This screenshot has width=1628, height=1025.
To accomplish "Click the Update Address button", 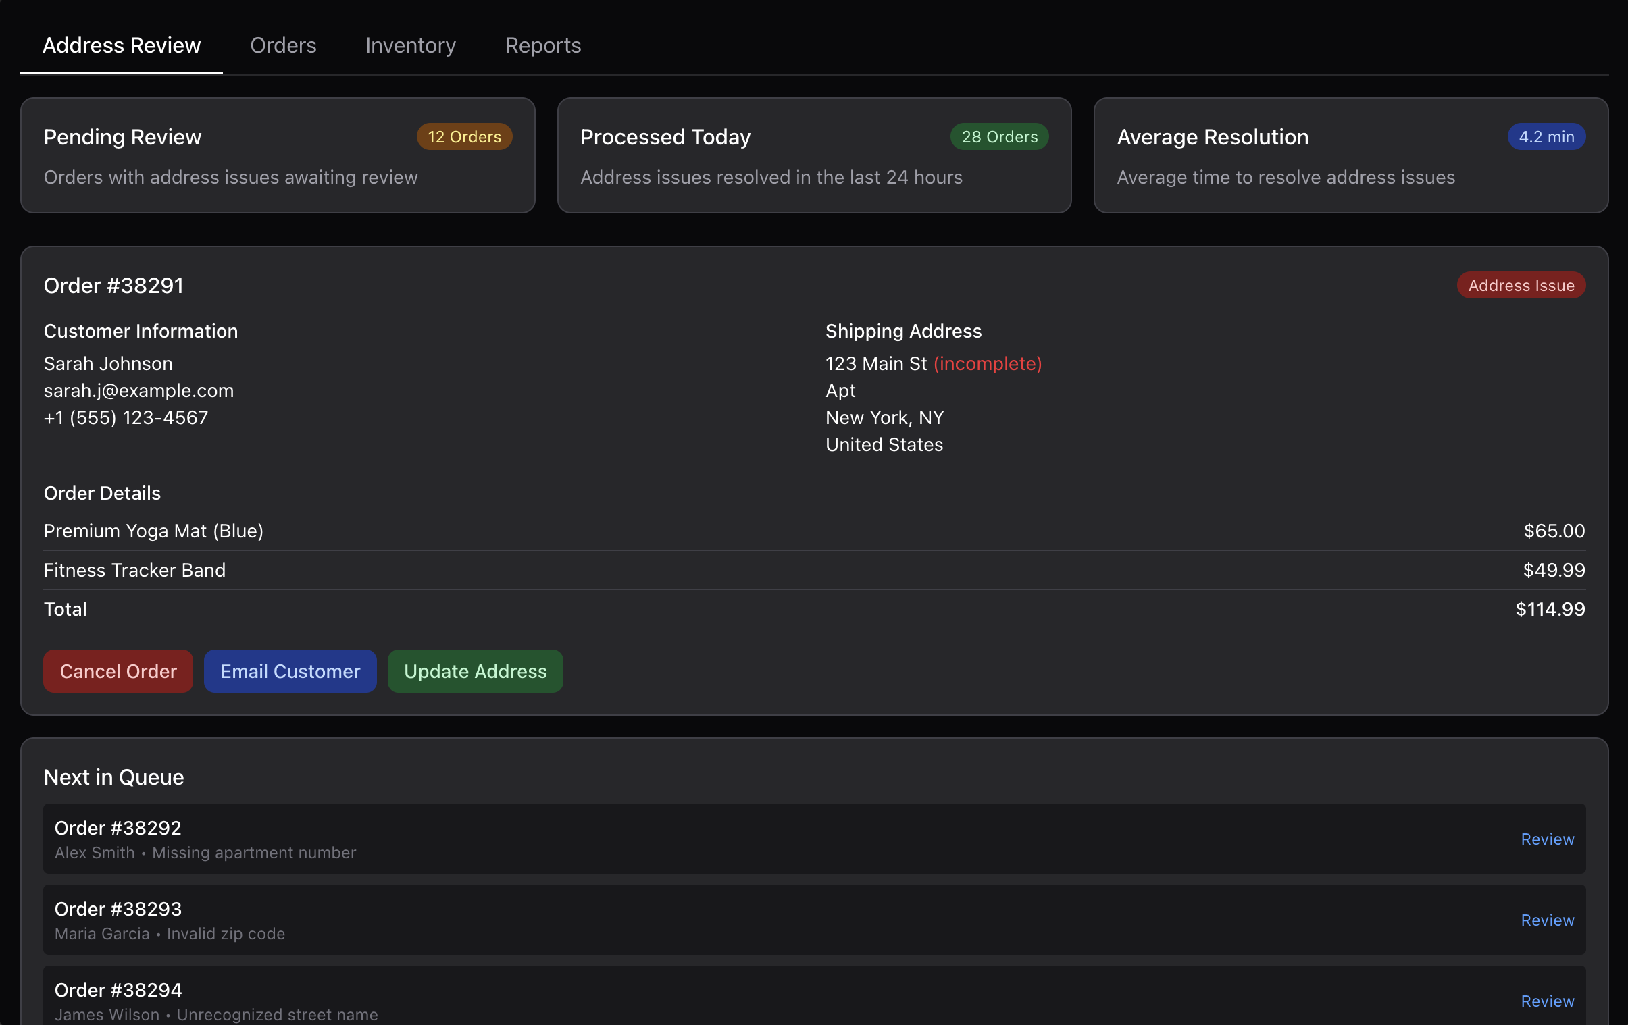I will coord(476,671).
